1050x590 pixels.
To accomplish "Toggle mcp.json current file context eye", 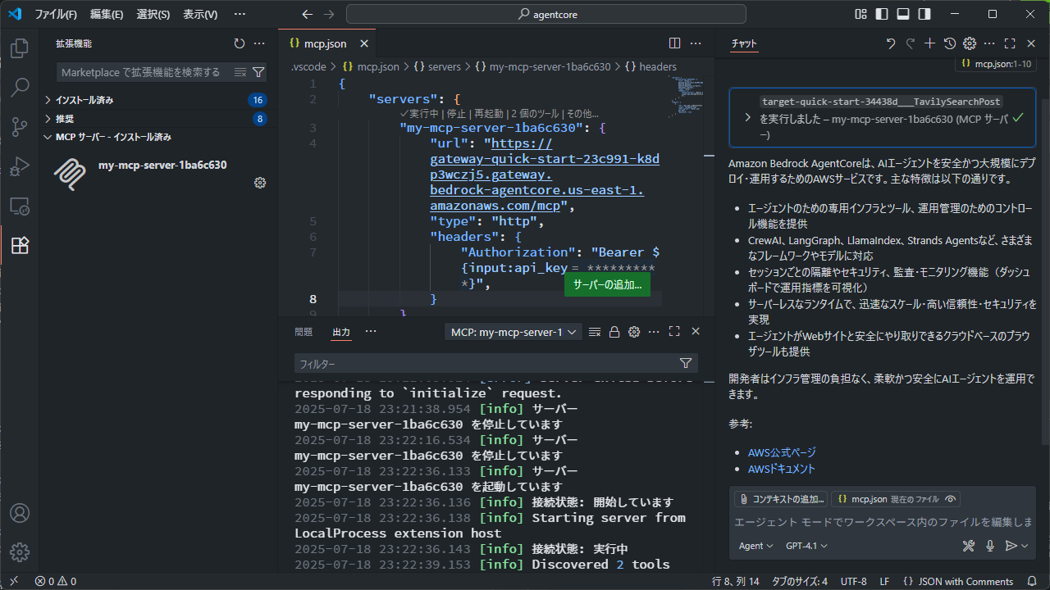I will click(951, 499).
